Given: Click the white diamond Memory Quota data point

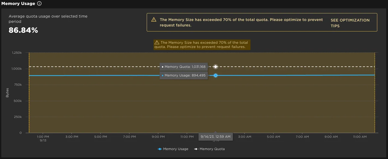Looking at the screenshot, I should pyautogui.click(x=216, y=67).
